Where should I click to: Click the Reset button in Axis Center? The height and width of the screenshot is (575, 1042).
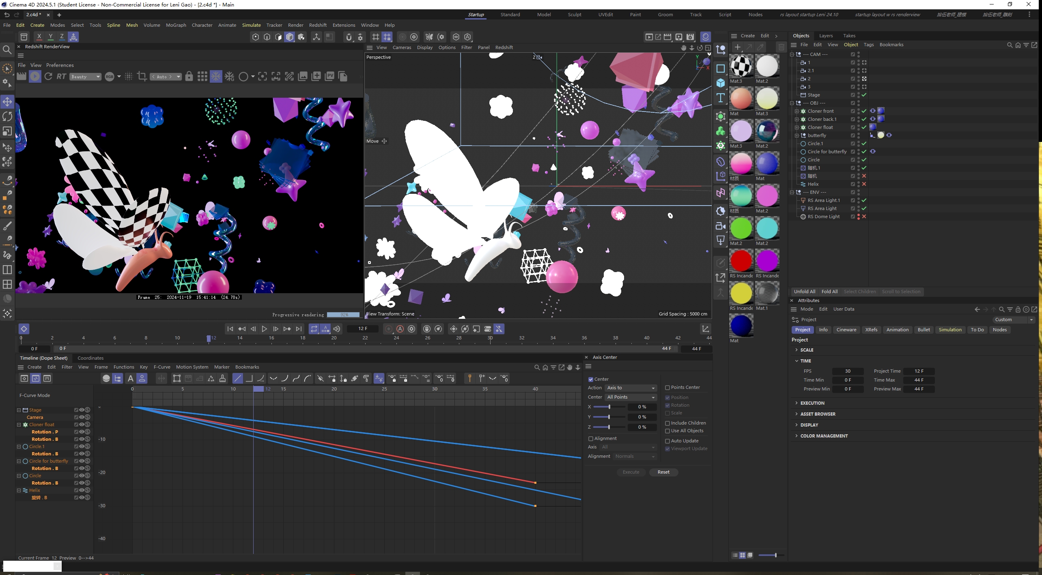pyautogui.click(x=663, y=472)
